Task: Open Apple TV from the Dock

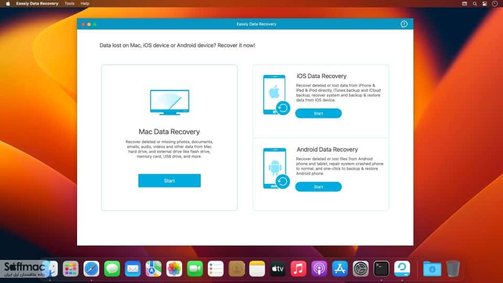Action: pos(278,268)
